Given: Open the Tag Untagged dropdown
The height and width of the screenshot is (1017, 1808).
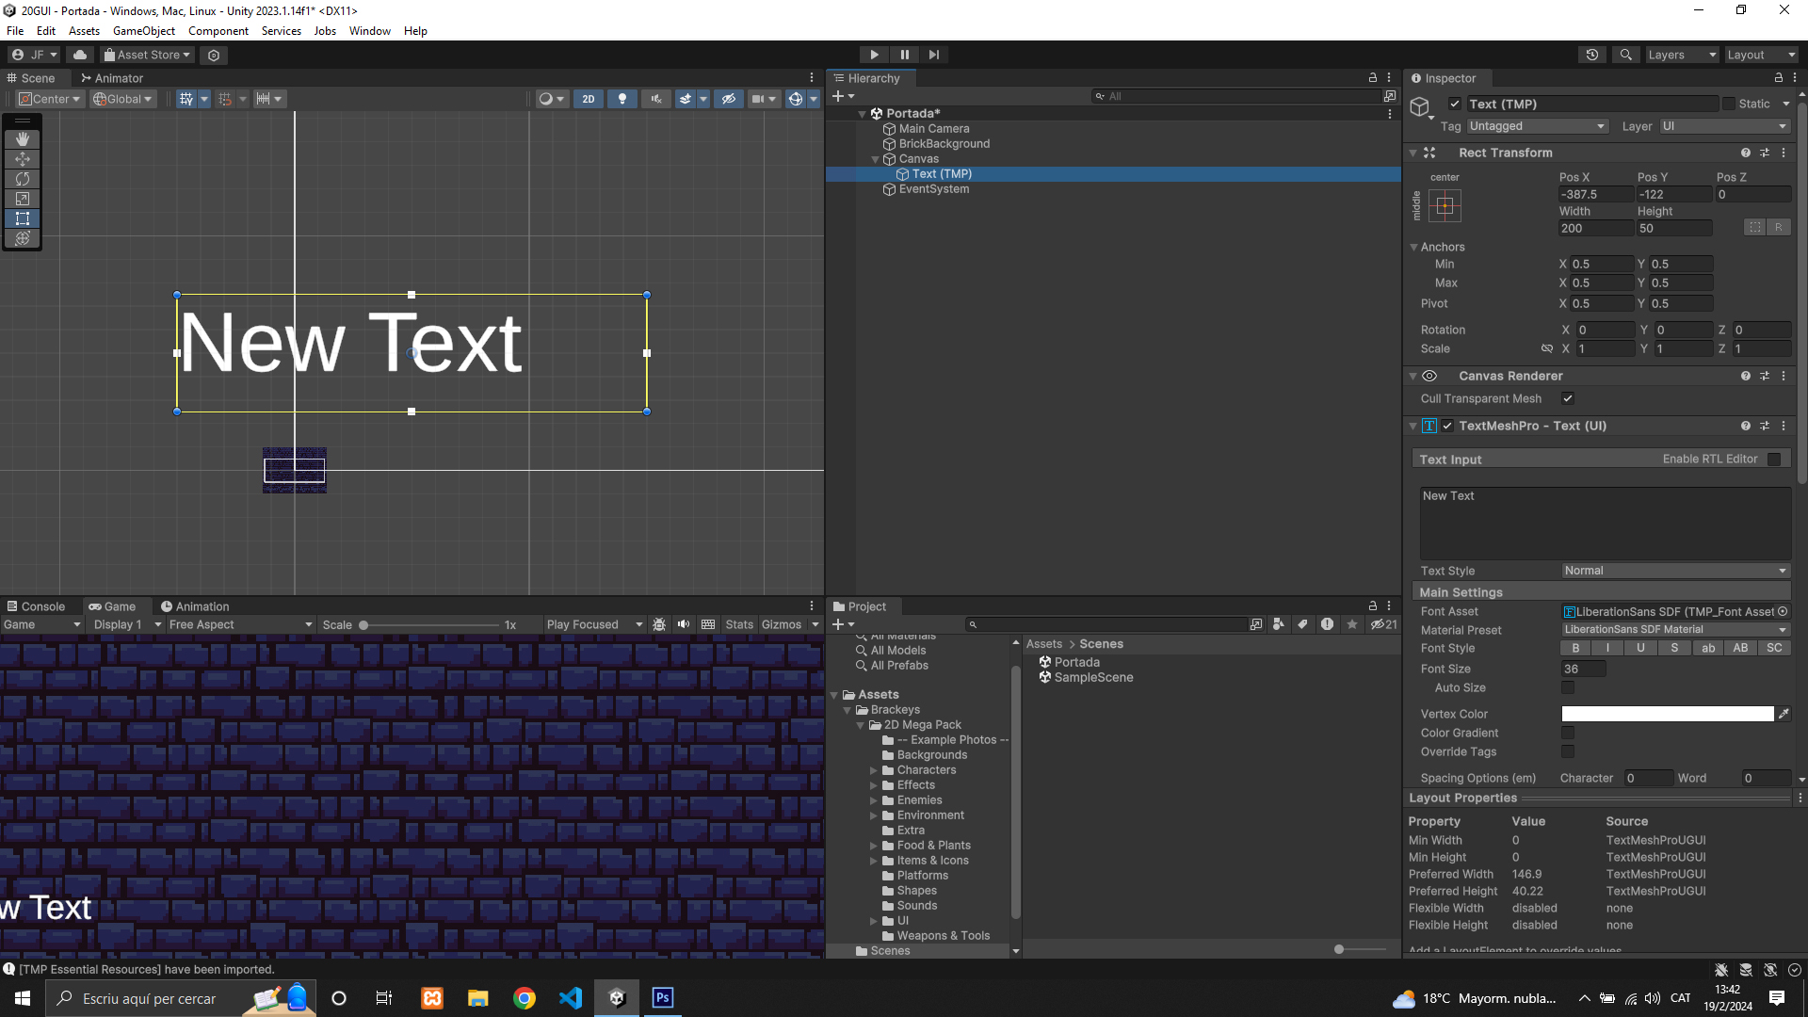Looking at the screenshot, I should coord(1536,126).
